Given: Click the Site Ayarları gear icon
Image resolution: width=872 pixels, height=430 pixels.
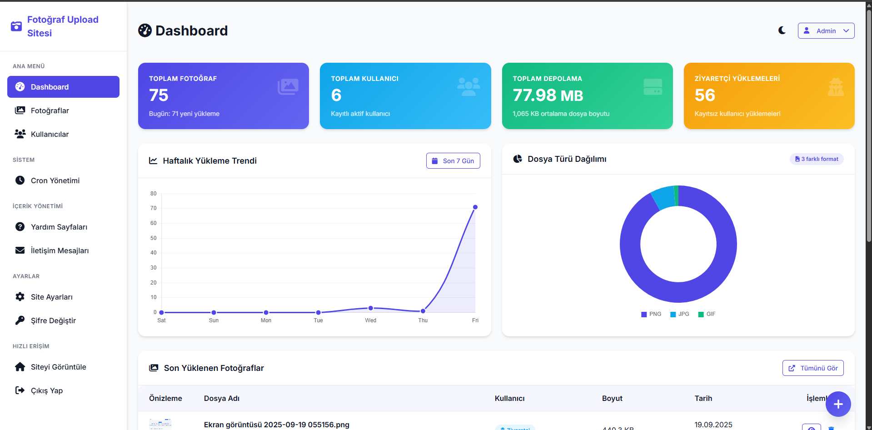Looking at the screenshot, I should pos(20,297).
